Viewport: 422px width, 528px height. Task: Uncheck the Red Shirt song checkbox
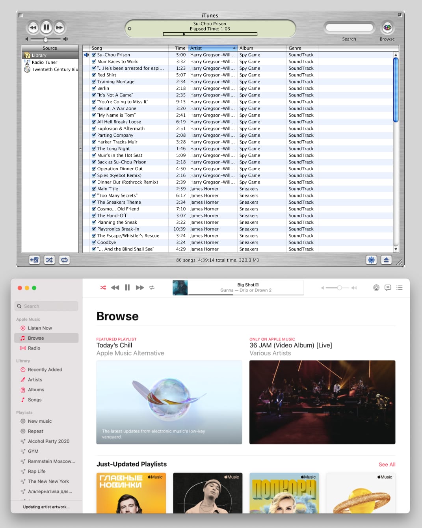click(94, 75)
